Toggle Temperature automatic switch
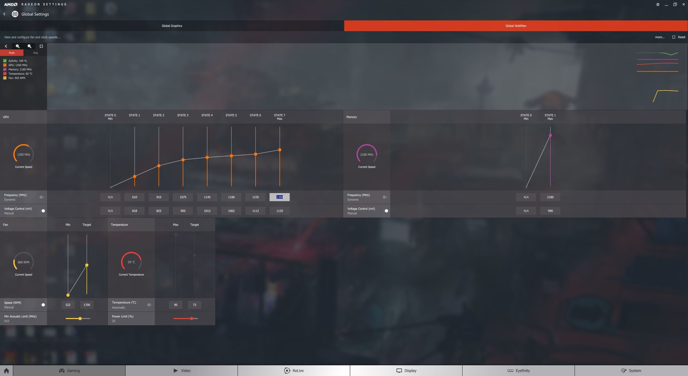 [149, 305]
